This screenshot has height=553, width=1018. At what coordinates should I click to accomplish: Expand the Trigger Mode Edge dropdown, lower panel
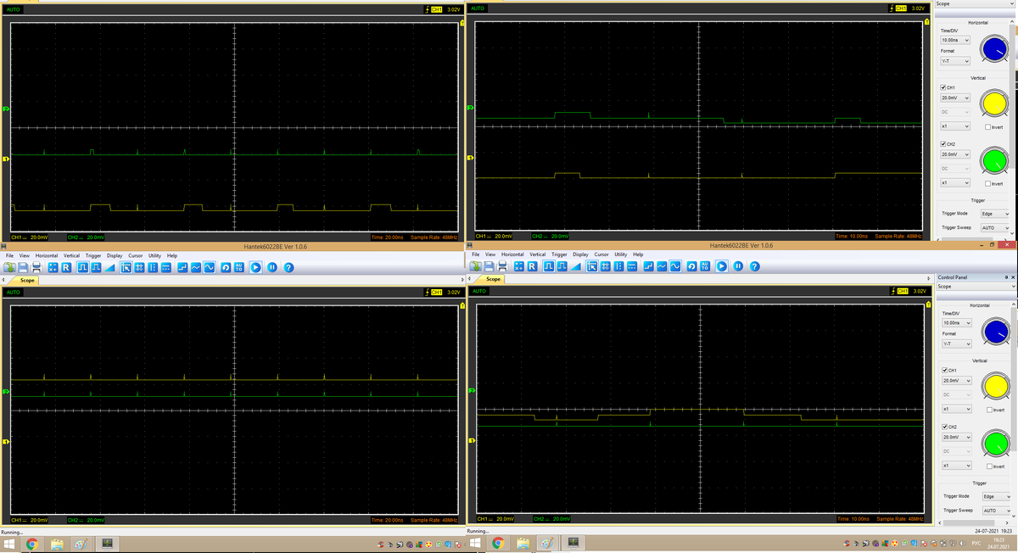click(x=995, y=496)
